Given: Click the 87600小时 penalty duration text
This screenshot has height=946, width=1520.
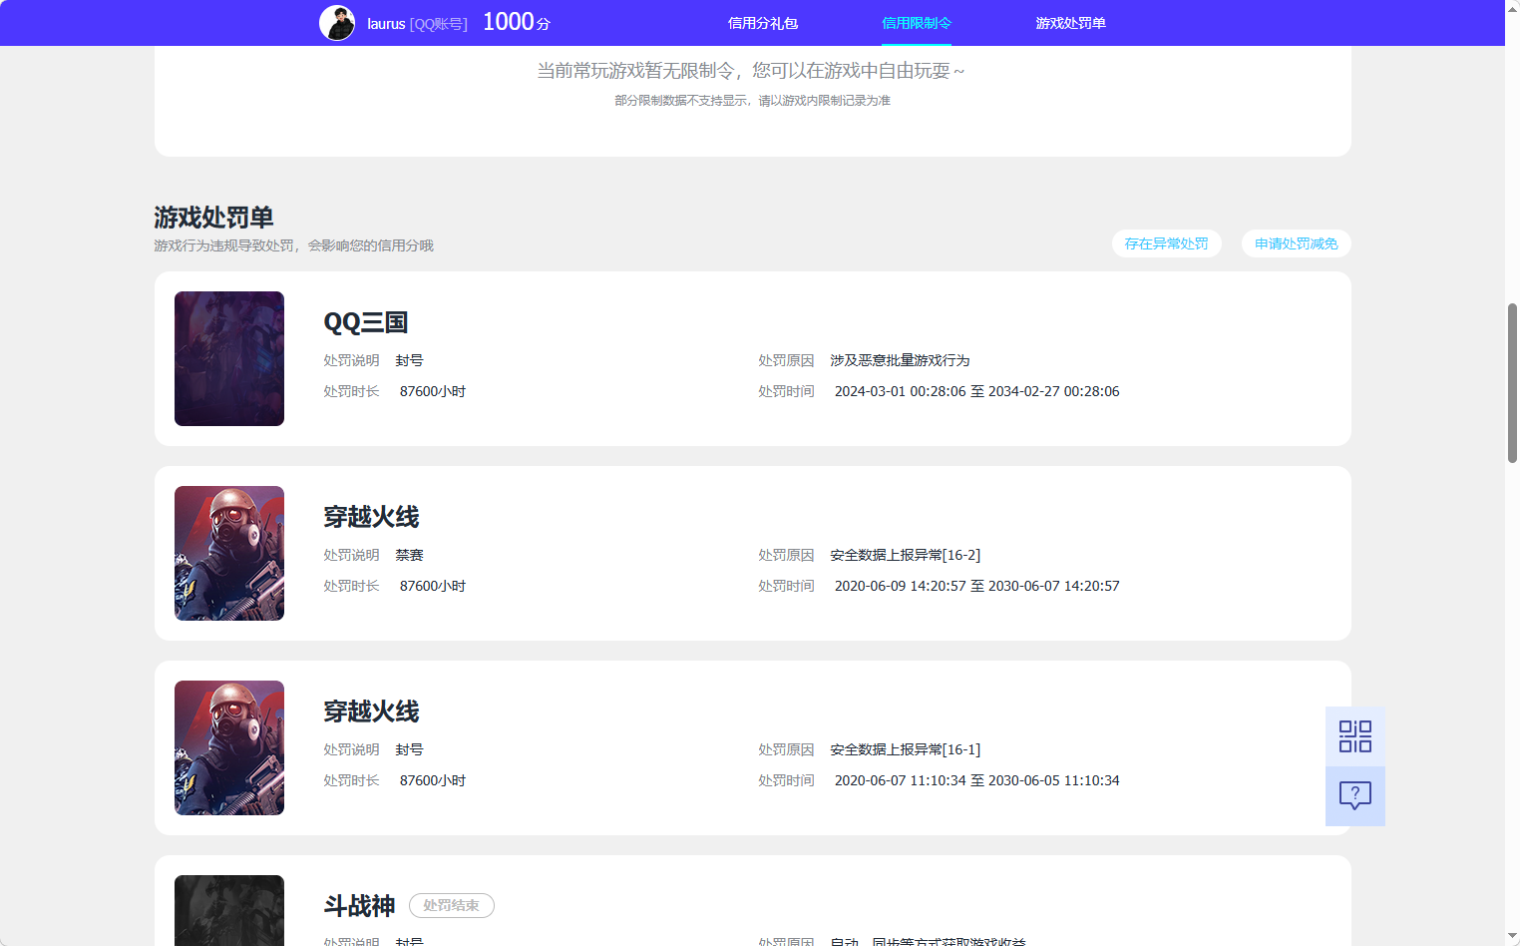Looking at the screenshot, I should [x=433, y=391].
